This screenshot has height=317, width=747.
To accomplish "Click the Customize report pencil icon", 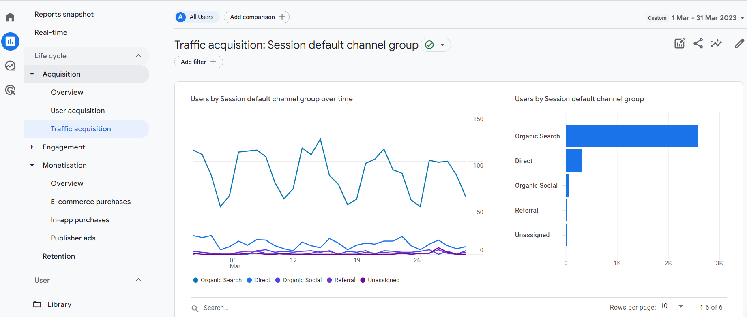I will 739,44.
